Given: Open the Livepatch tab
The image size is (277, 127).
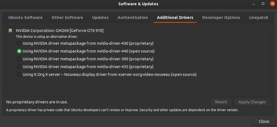Looking at the screenshot, I should coord(259,18).
